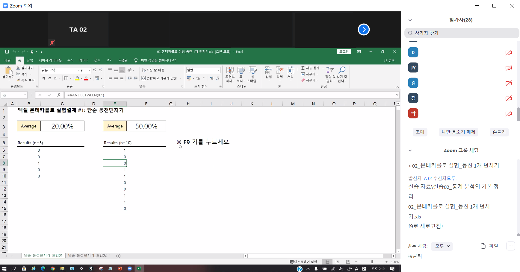Viewport: 520px width, 272px height.
Task: Click the next video gallery arrow button
Action: click(364, 29)
